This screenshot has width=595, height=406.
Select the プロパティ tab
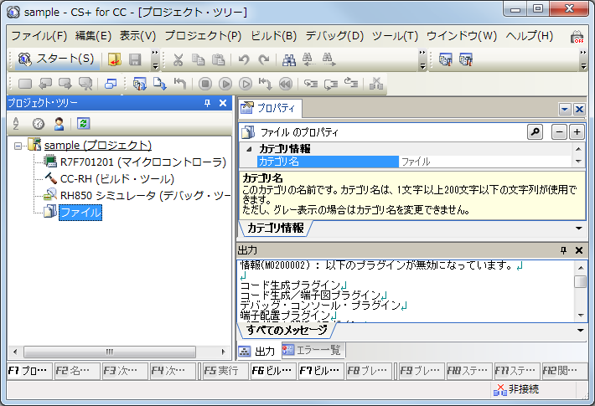click(x=270, y=109)
